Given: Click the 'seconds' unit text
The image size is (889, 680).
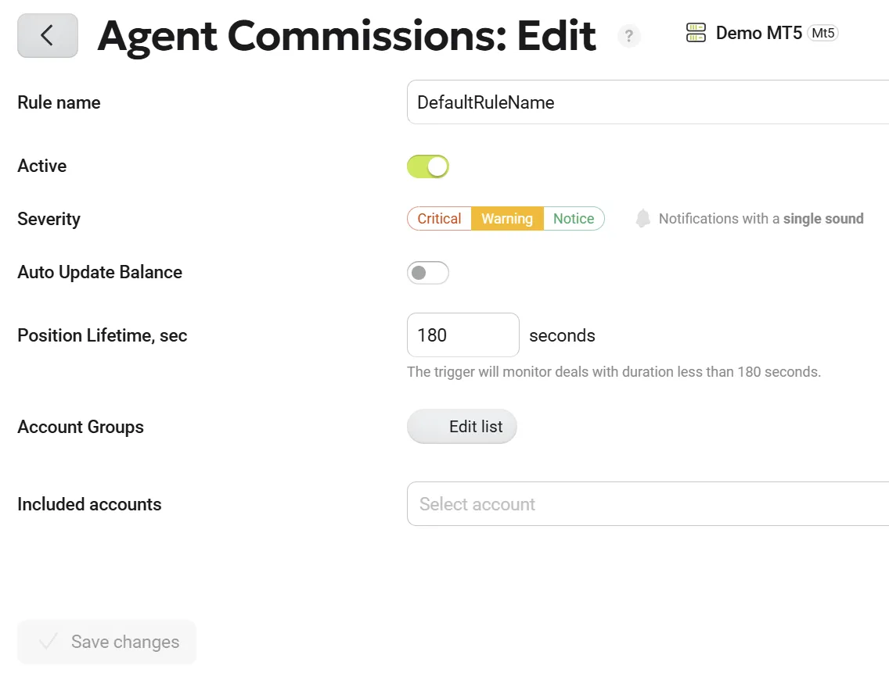Looking at the screenshot, I should pyautogui.click(x=562, y=336).
